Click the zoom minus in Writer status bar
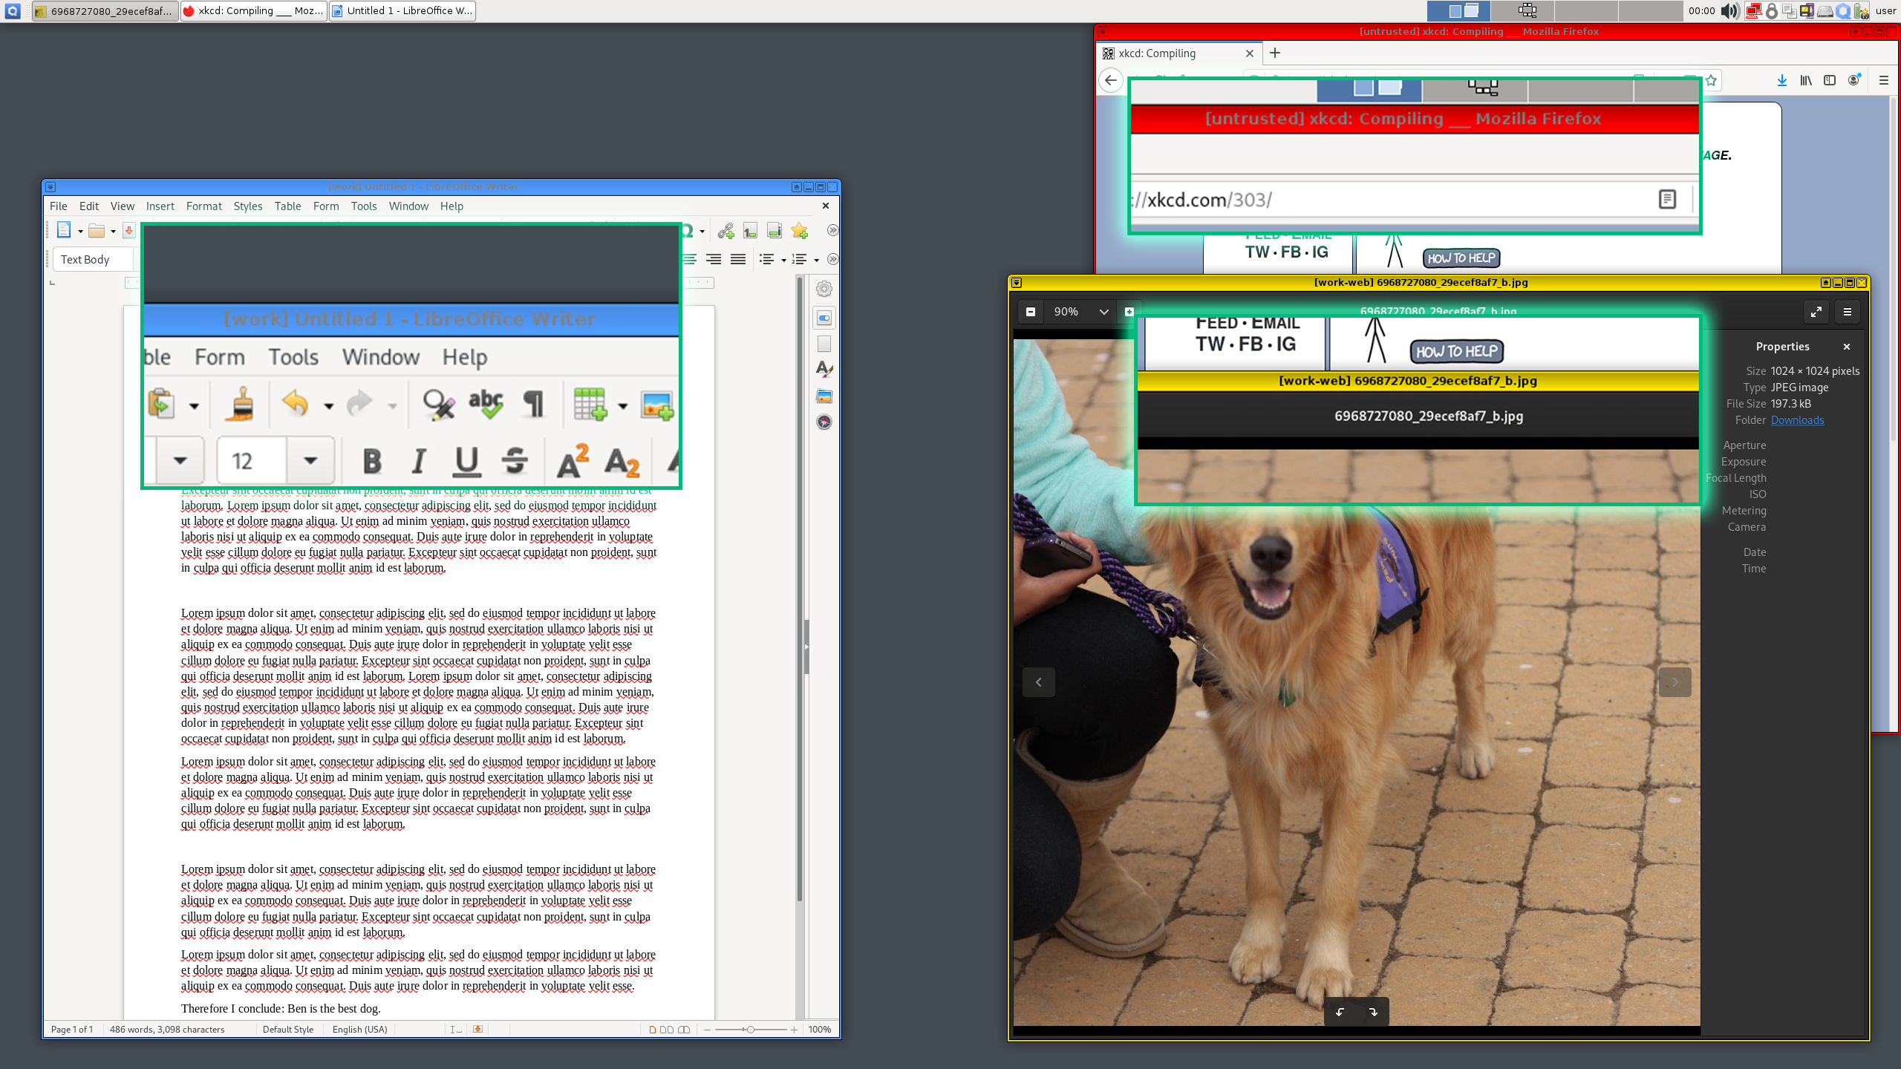This screenshot has width=1901, height=1069. coord(707,1030)
